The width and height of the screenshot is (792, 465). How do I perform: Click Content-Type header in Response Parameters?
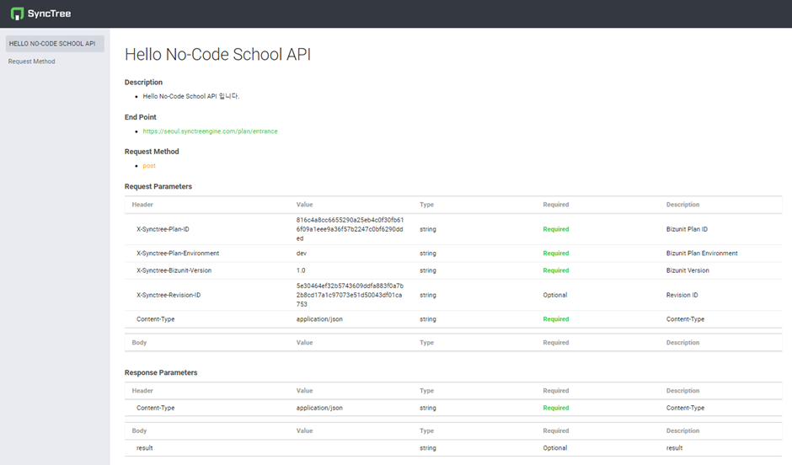pyautogui.click(x=156, y=408)
